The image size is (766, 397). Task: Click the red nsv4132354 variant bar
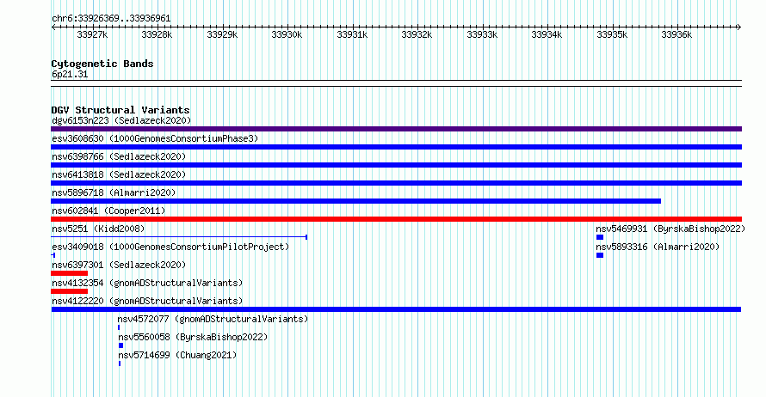pos(70,291)
